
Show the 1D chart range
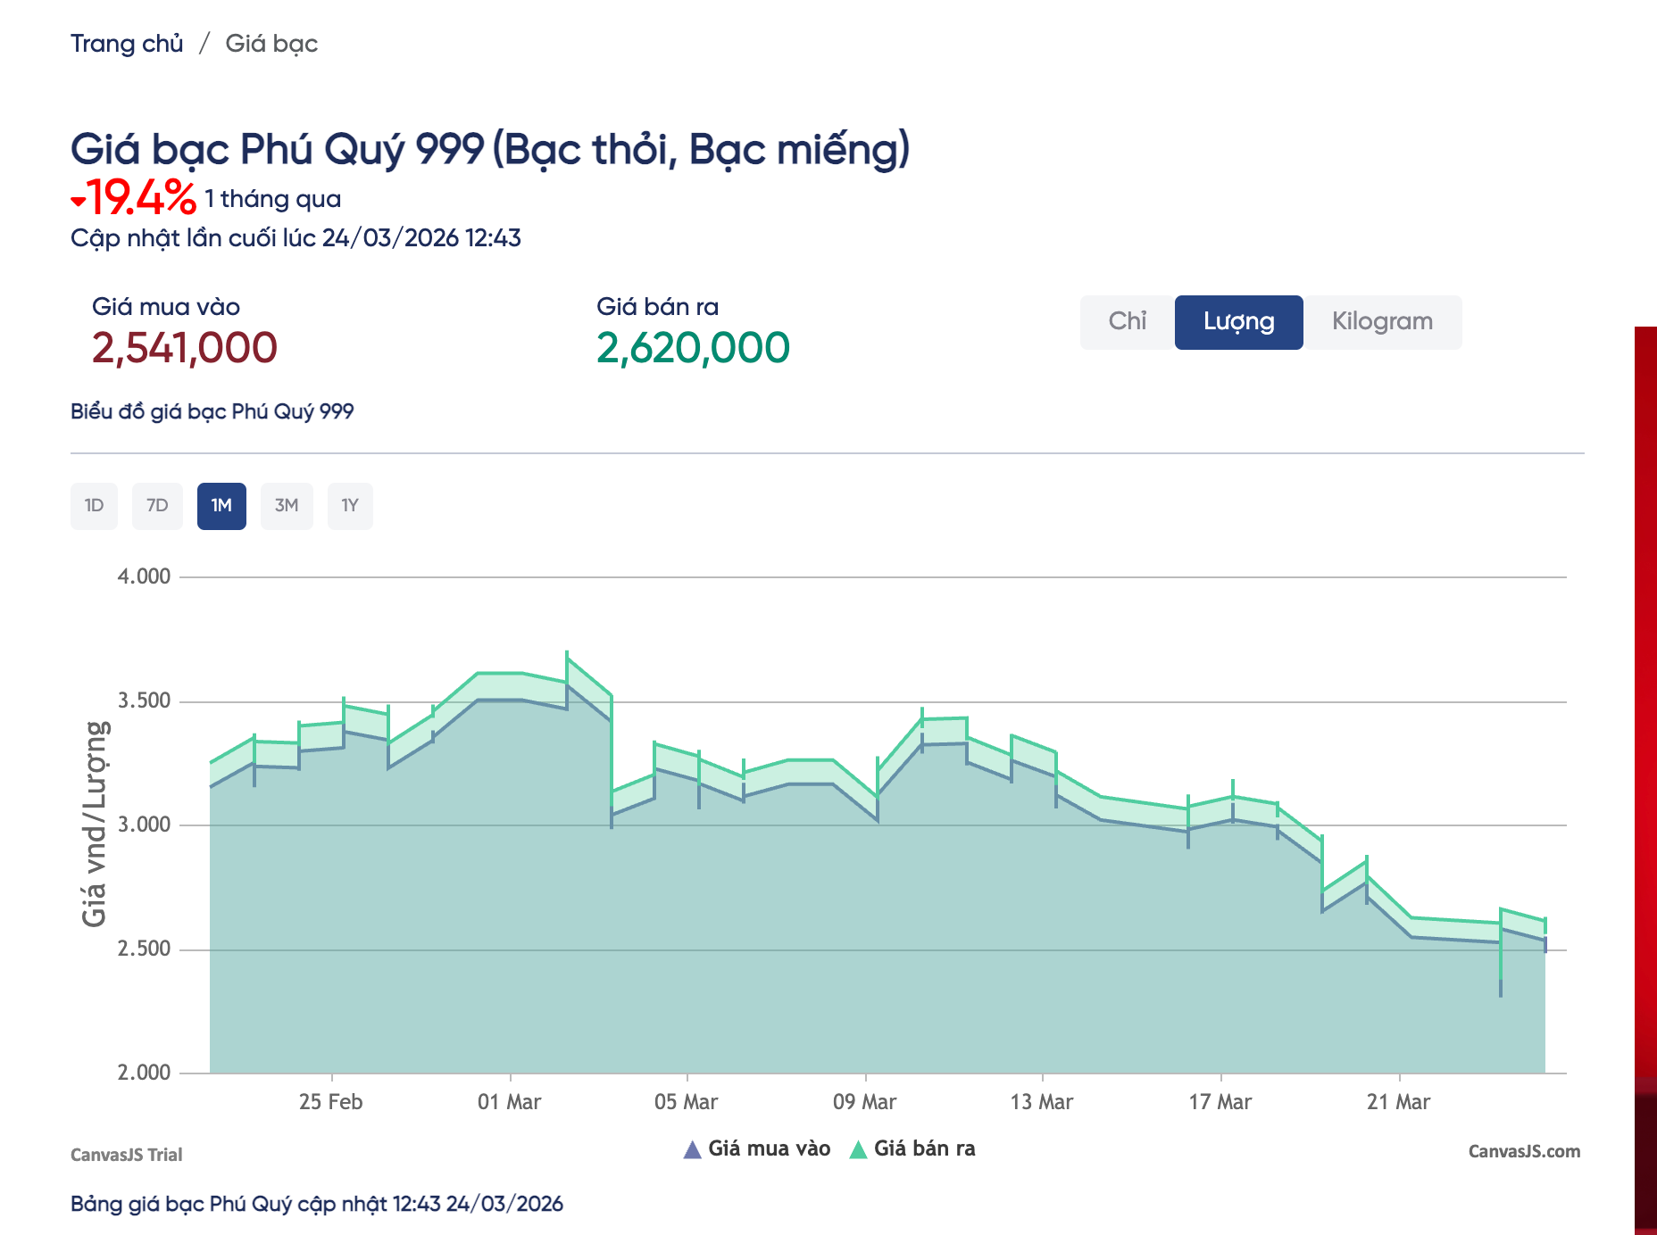click(x=94, y=506)
